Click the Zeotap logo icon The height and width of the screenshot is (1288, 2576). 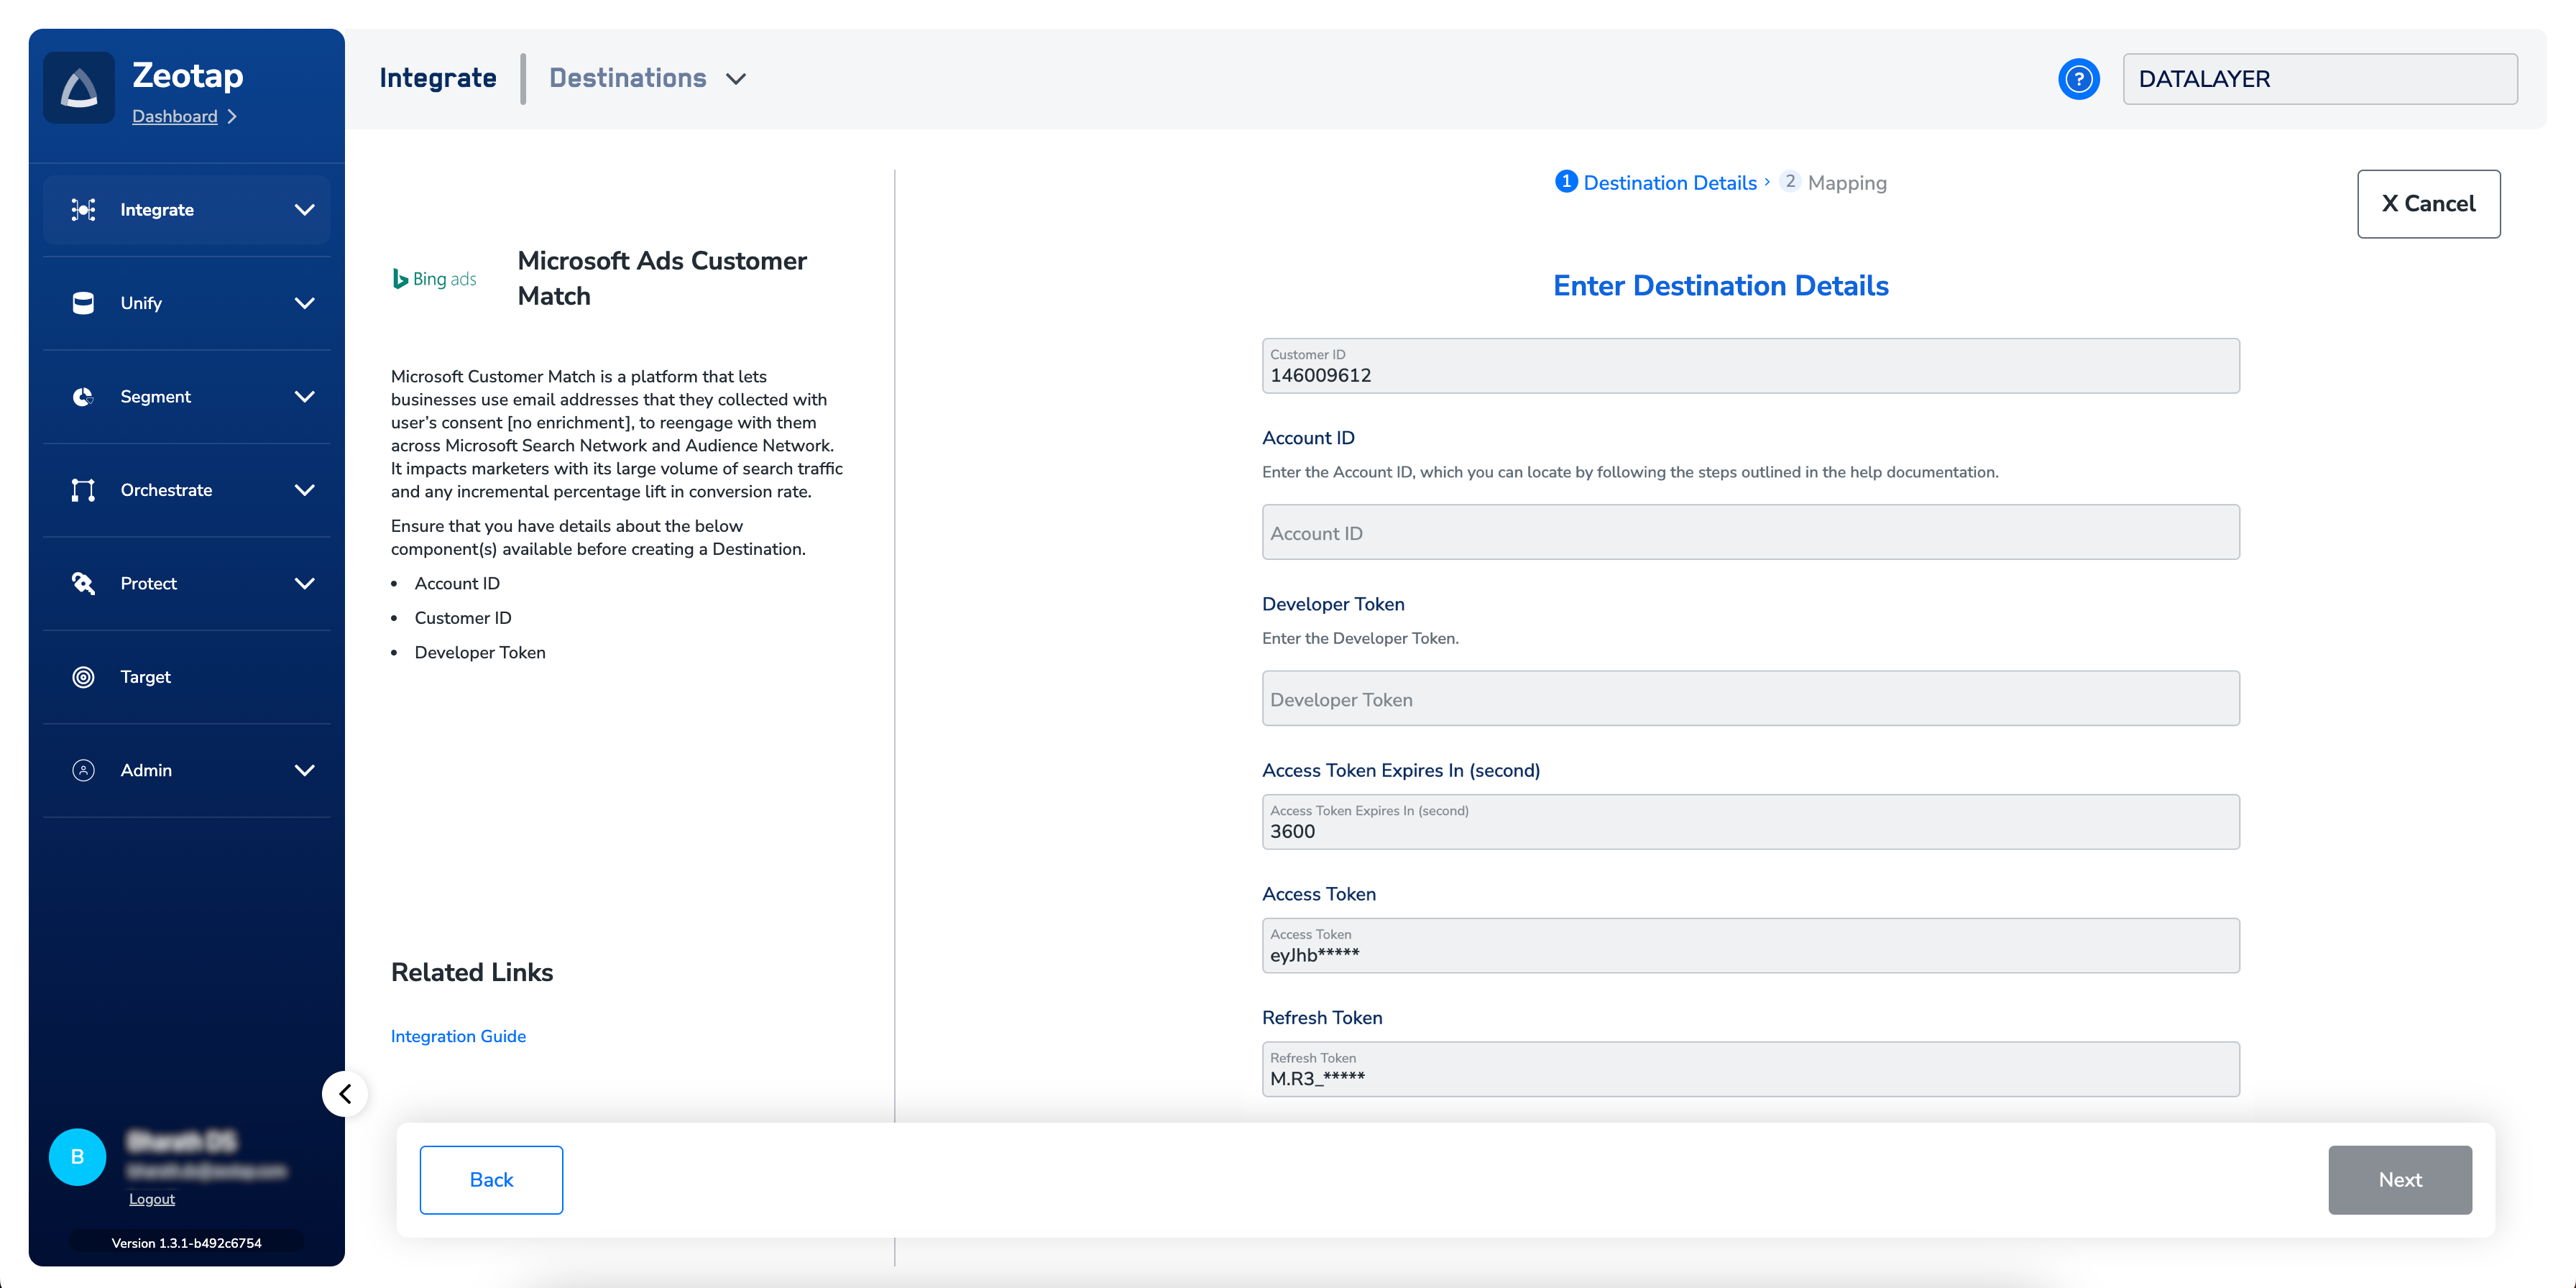[x=79, y=88]
